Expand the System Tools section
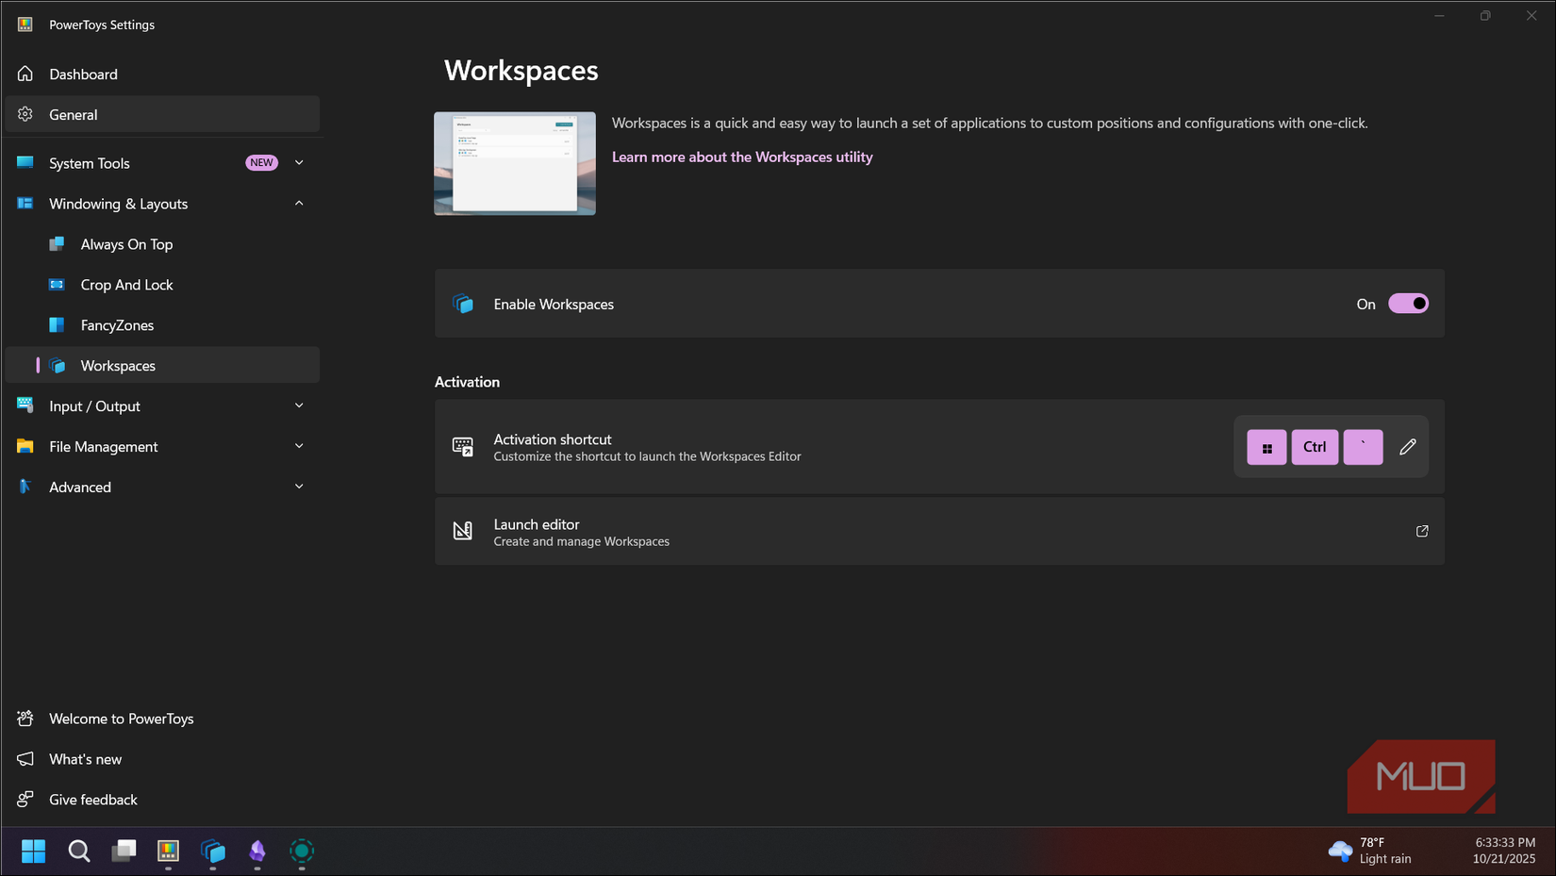Image resolution: width=1556 pixels, height=876 pixels. pos(299,162)
